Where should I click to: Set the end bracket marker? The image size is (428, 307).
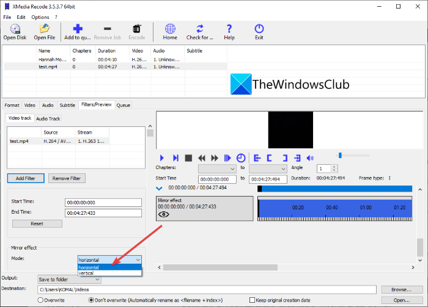coord(285,158)
